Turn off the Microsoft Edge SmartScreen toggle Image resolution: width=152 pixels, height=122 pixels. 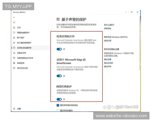59,76
